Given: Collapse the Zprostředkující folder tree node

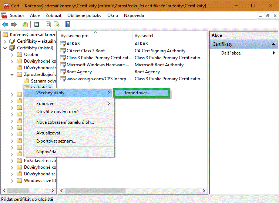Looking at the screenshot, I should 12,74.
